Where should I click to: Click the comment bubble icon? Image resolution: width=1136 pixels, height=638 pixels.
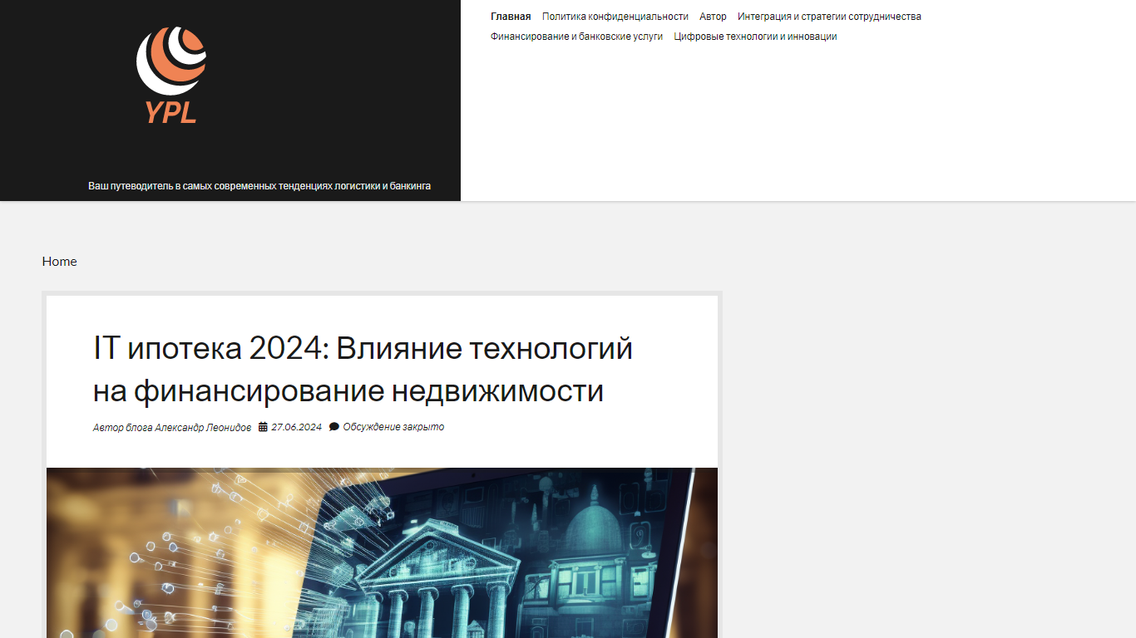334,427
